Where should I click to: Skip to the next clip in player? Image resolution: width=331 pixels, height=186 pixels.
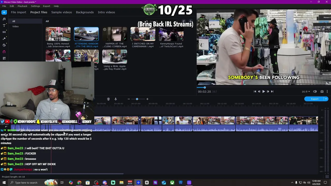[272, 91]
